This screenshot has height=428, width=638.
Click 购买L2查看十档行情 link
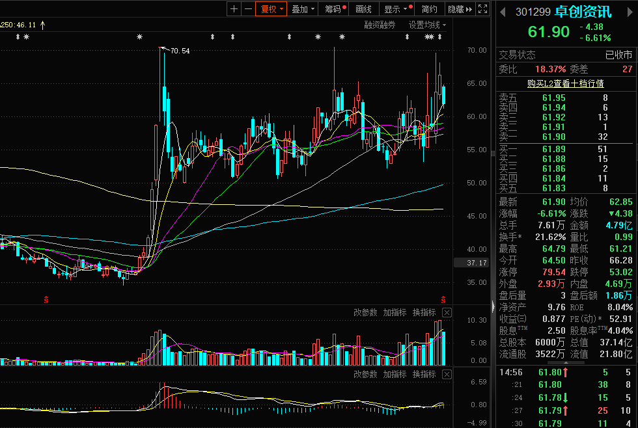[565, 84]
